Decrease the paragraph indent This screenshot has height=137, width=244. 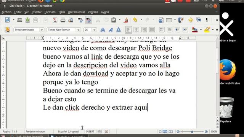coord(177,30)
